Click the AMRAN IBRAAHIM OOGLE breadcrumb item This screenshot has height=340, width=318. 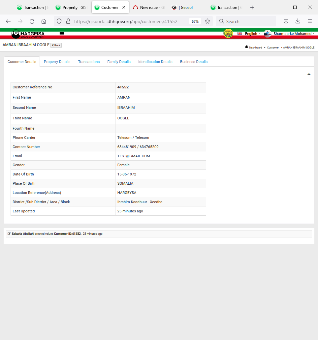299,47
